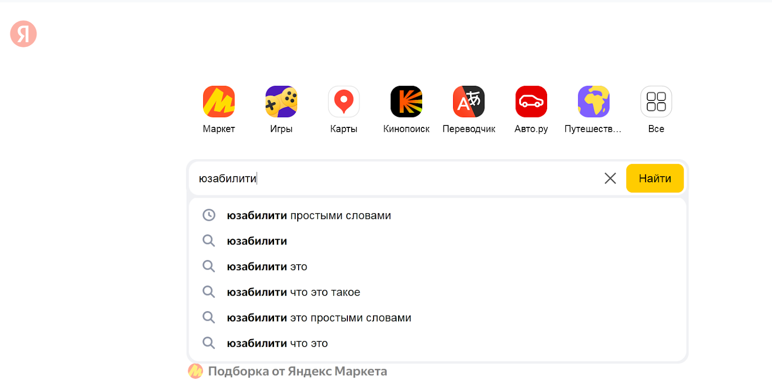Screen dimensions: 772x384
Task: Open Авто.ру service icon
Action: tap(531, 101)
